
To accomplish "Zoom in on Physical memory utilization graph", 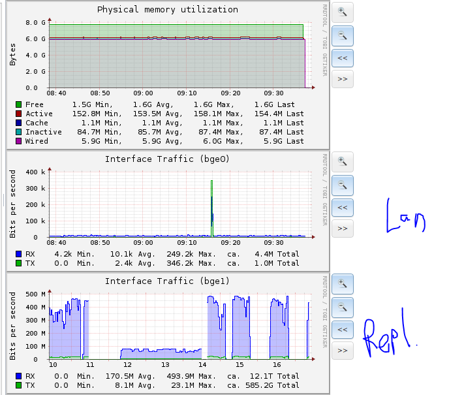I will (343, 12).
